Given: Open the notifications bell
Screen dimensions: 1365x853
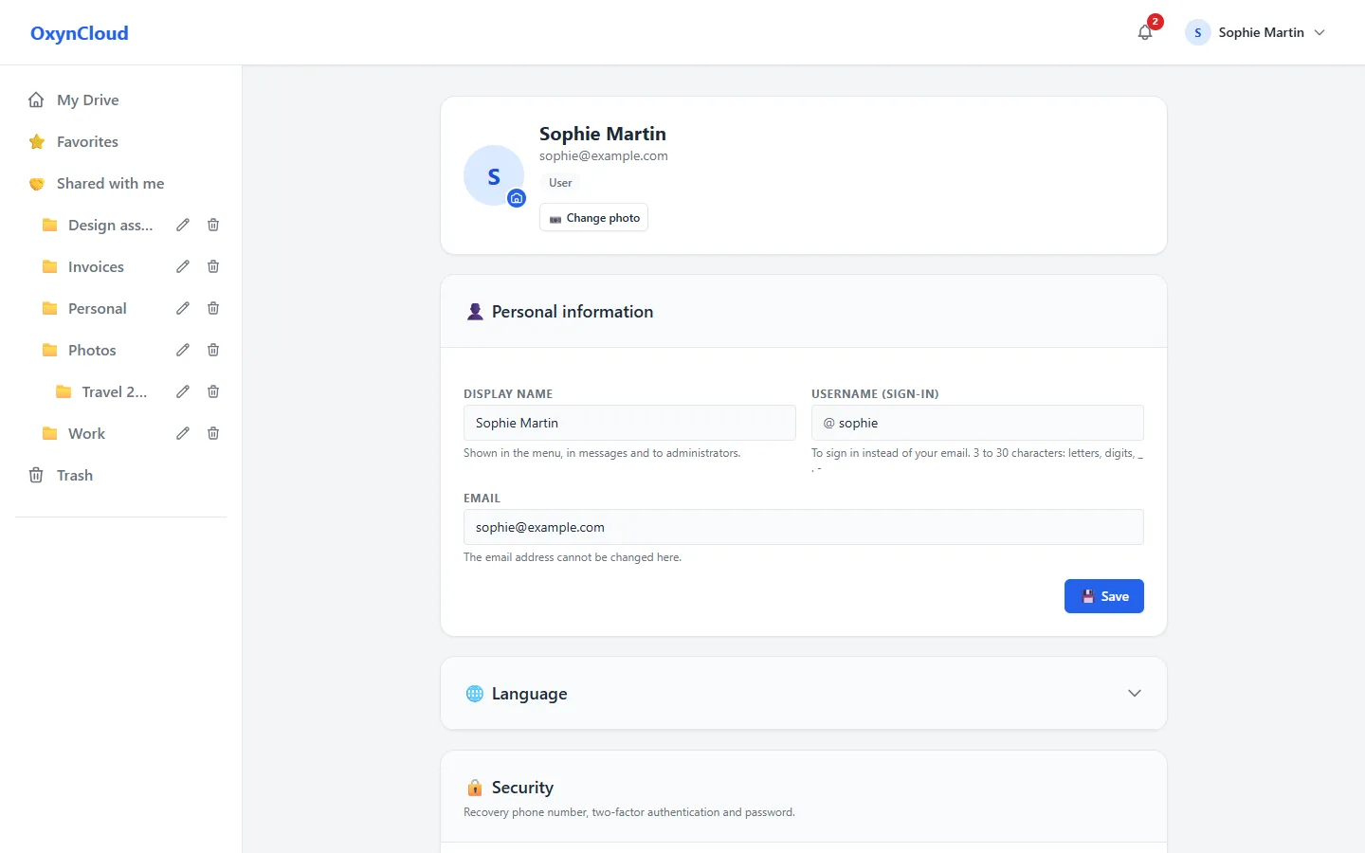Looking at the screenshot, I should (x=1145, y=32).
